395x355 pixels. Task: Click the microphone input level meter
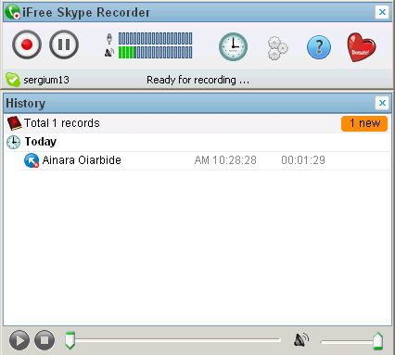(155, 39)
